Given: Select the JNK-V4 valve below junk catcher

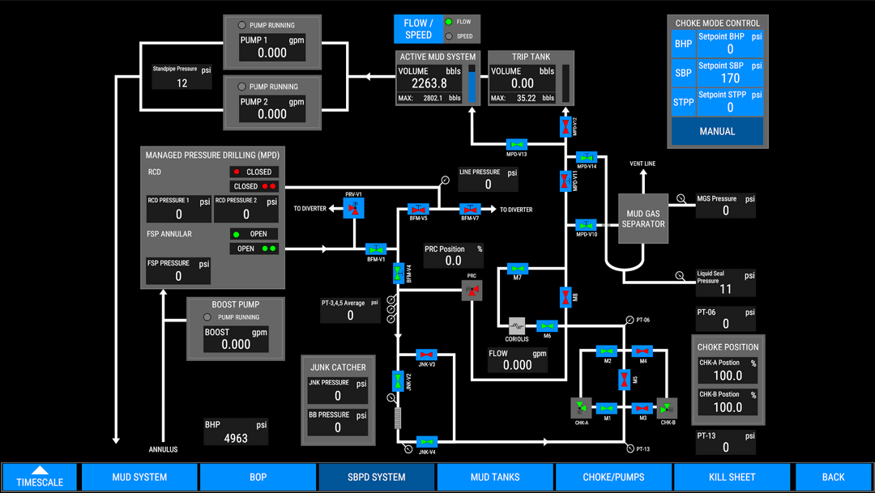Looking at the screenshot, I should pyautogui.click(x=425, y=444).
